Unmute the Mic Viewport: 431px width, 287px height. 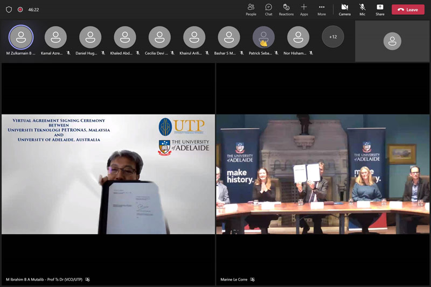point(362,10)
